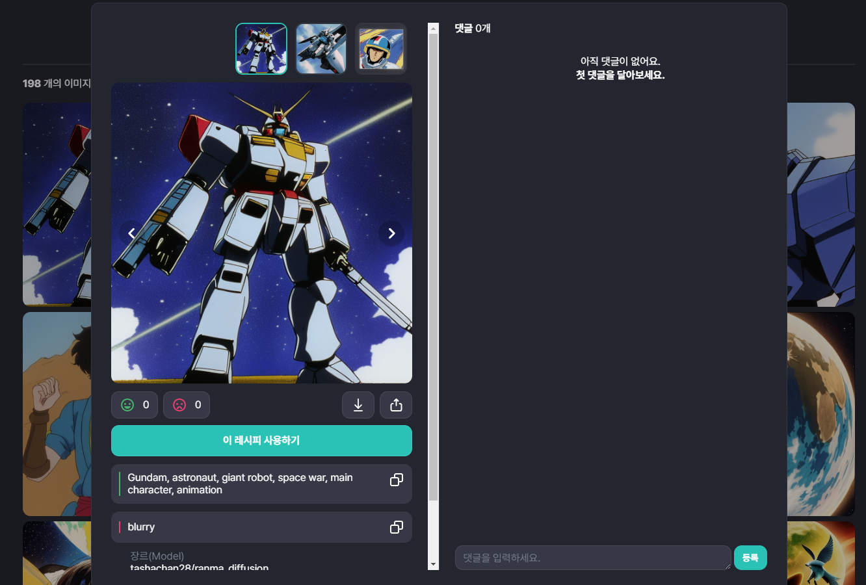
Task: Click the '아직 댓글이 없어요.' text
Action: click(620, 61)
